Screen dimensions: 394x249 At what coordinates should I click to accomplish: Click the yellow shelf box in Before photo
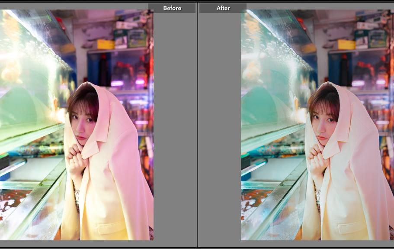(x=105, y=44)
